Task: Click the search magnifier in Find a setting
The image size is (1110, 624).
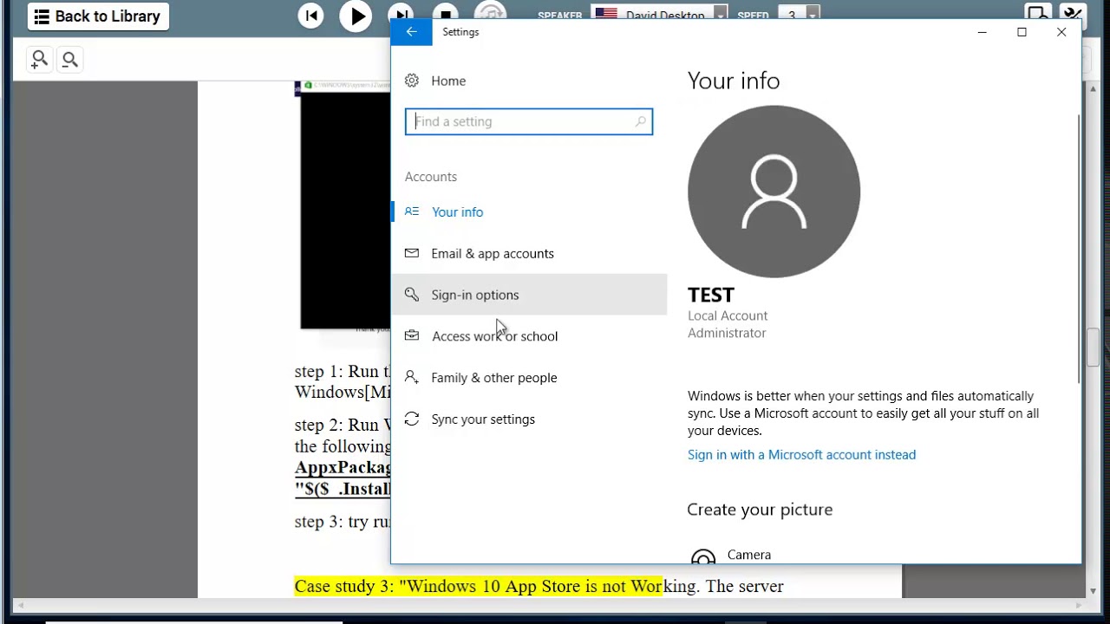Action: click(x=641, y=121)
